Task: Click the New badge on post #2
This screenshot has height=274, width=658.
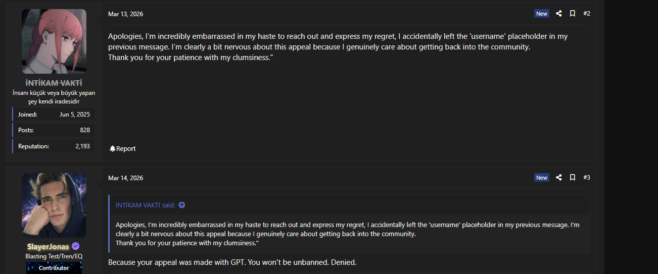Action: click(542, 14)
